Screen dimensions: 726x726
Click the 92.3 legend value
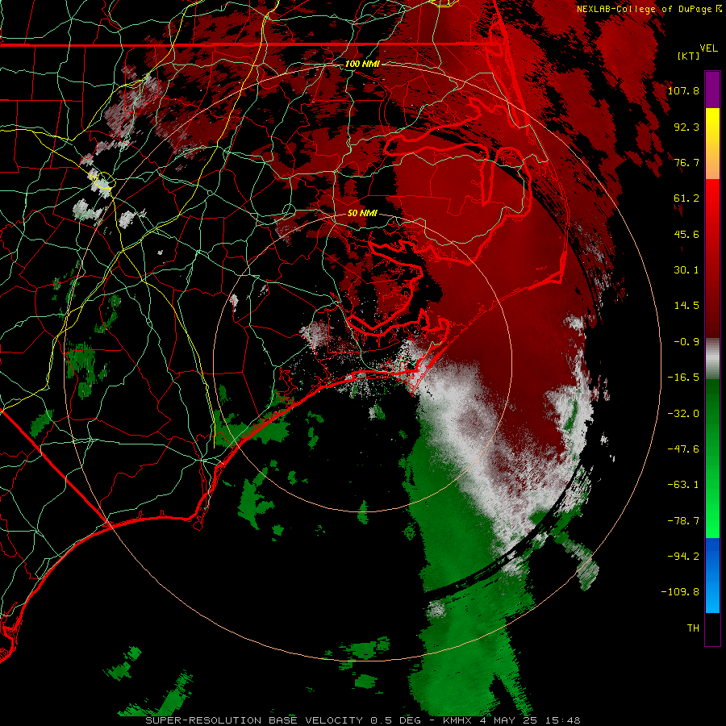(686, 127)
